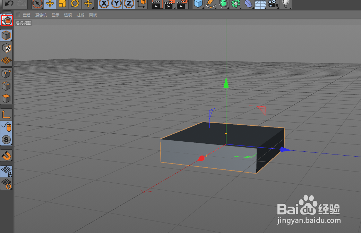Click the magnet soft-selection icon

tap(6, 156)
